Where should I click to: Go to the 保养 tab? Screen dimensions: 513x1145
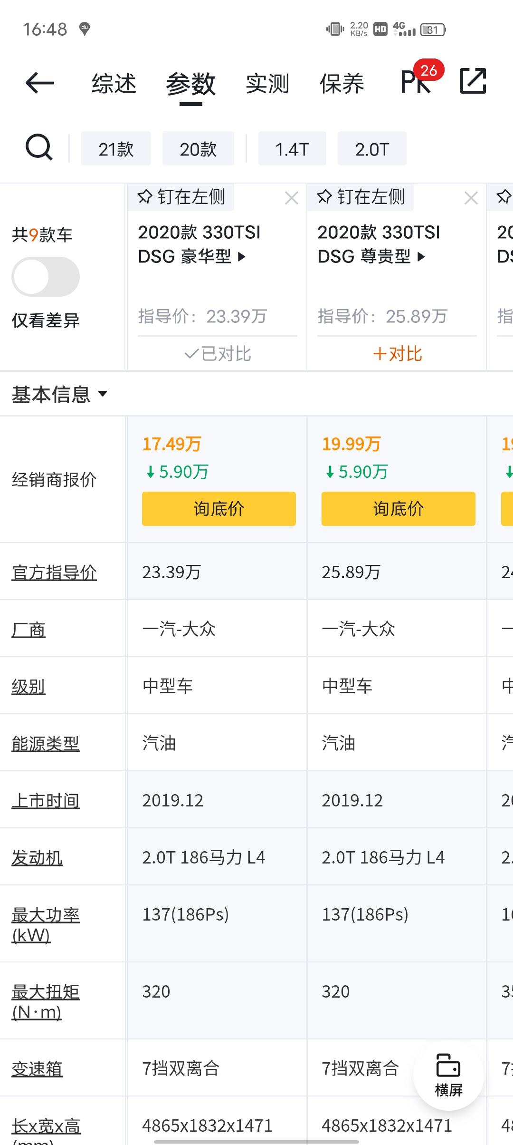pyautogui.click(x=342, y=84)
